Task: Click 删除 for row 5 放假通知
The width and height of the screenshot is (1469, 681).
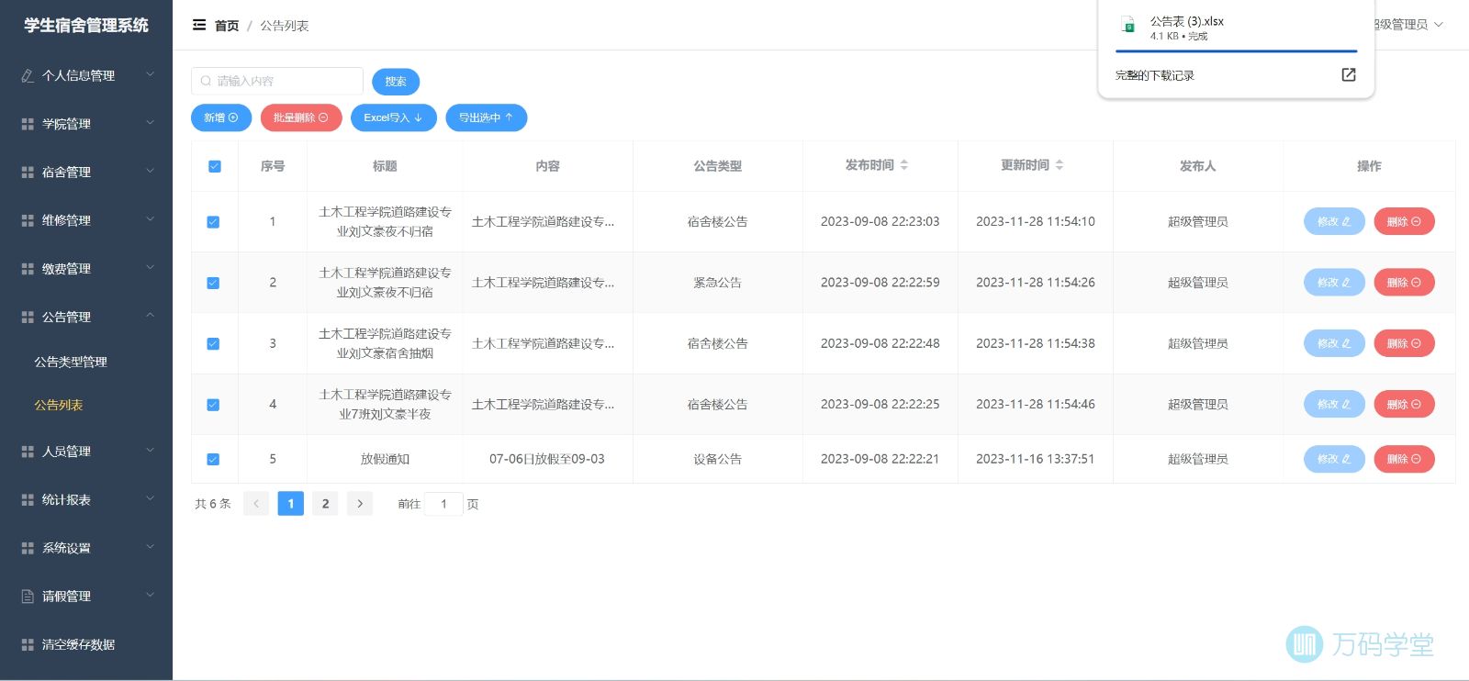Action: coord(1404,459)
